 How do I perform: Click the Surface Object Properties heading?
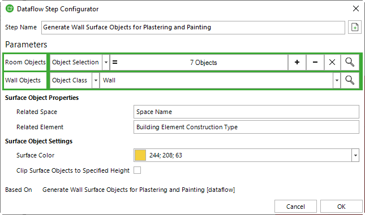click(42, 98)
